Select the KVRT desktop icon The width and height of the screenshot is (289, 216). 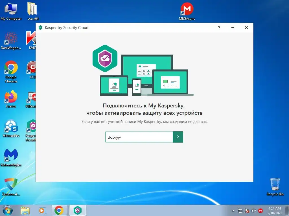coord(31,40)
